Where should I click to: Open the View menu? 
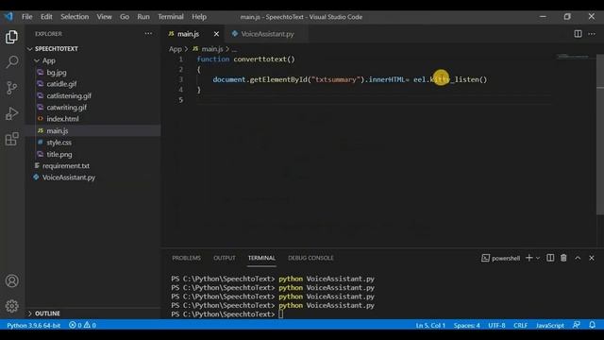[104, 17]
